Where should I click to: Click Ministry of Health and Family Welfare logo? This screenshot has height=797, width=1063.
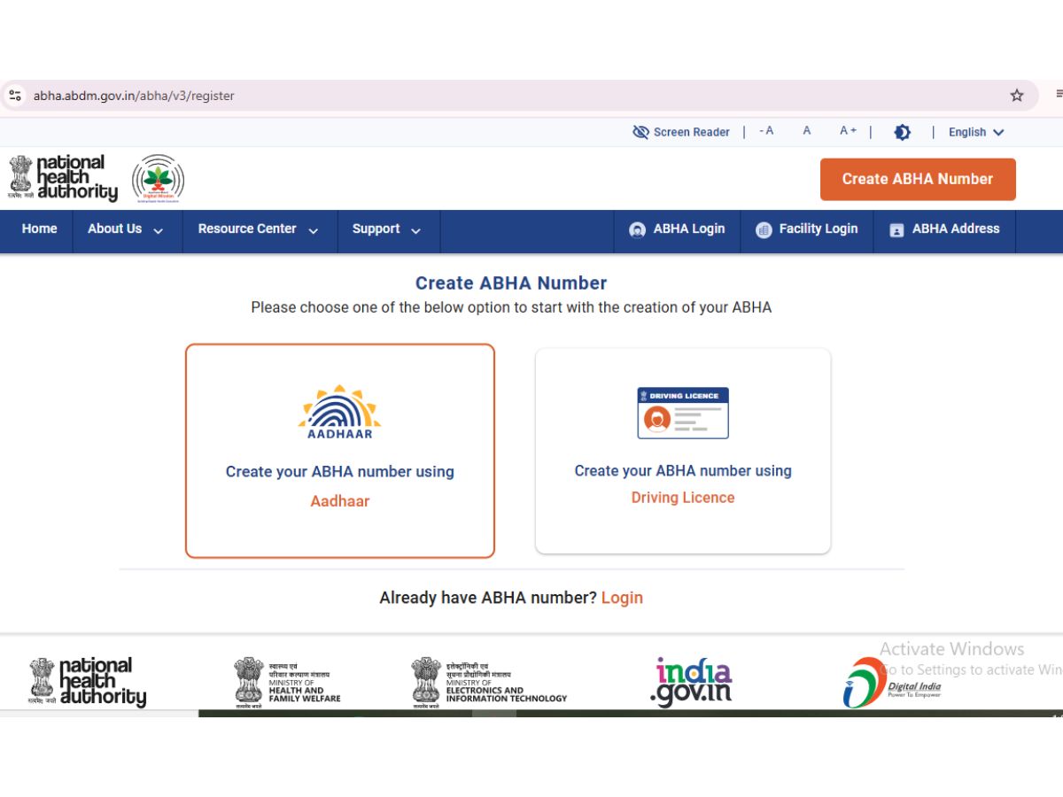[287, 682]
